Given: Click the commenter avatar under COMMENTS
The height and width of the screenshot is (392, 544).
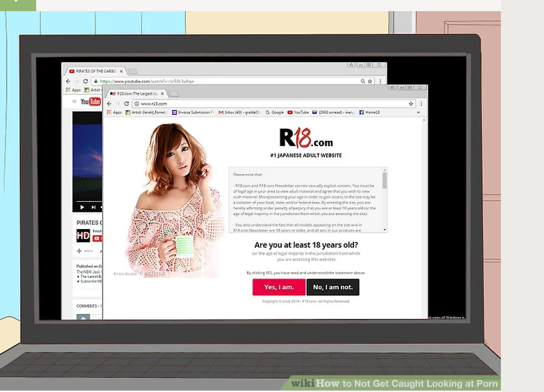Looking at the screenshot, I should click(83, 317).
